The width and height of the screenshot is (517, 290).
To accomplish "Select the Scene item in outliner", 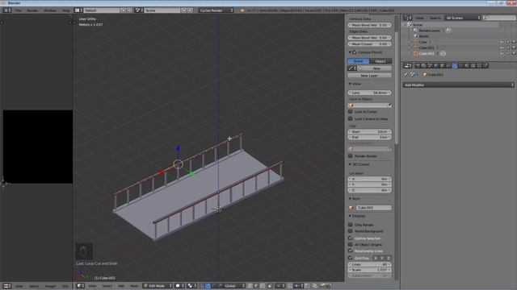I will pos(418,25).
